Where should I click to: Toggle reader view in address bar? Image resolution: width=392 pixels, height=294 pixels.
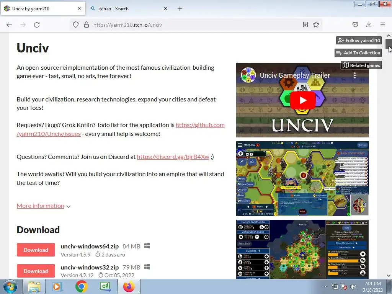pyautogui.click(x=305, y=24)
